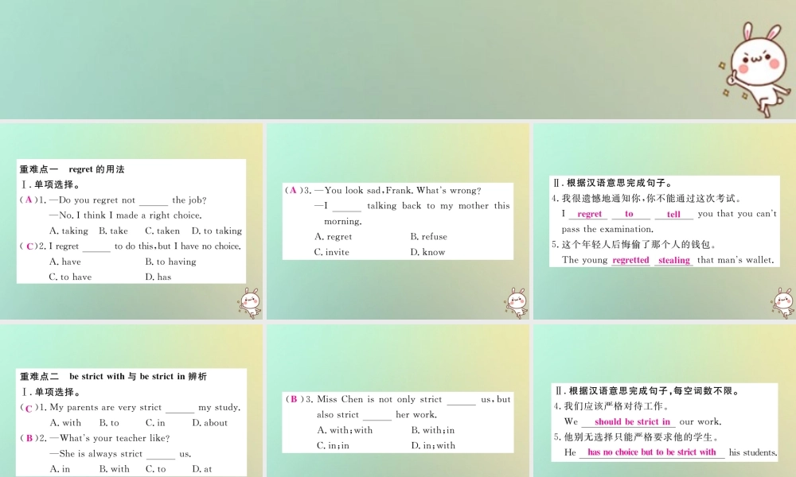The image size is (796, 477).
Task: Select option 'B. to having'
Action: click(170, 262)
